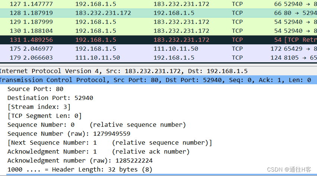Select the TCP Segment Len: 0 field
The width and height of the screenshot is (317, 176).
coord(44,116)
